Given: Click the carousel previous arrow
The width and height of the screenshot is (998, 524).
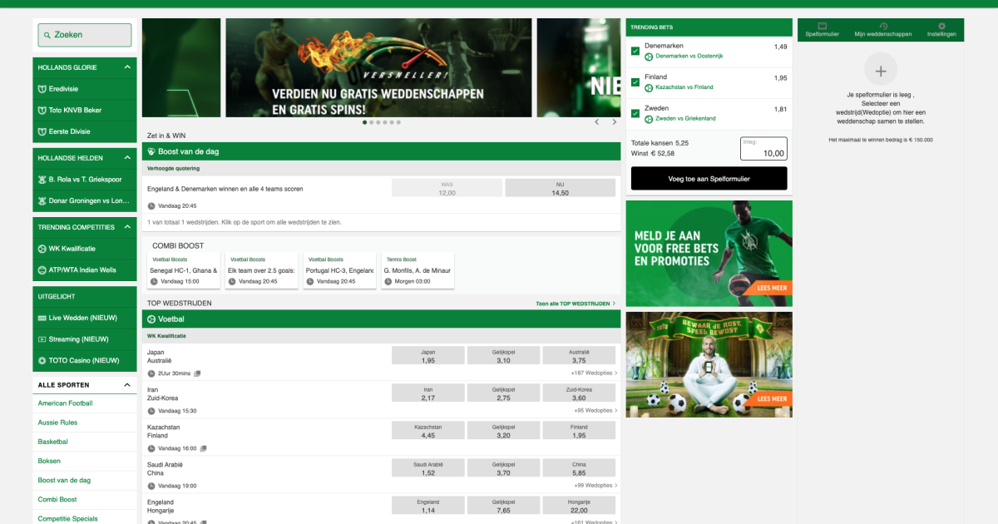Looking at the screenshot, I should coord(596,122).
